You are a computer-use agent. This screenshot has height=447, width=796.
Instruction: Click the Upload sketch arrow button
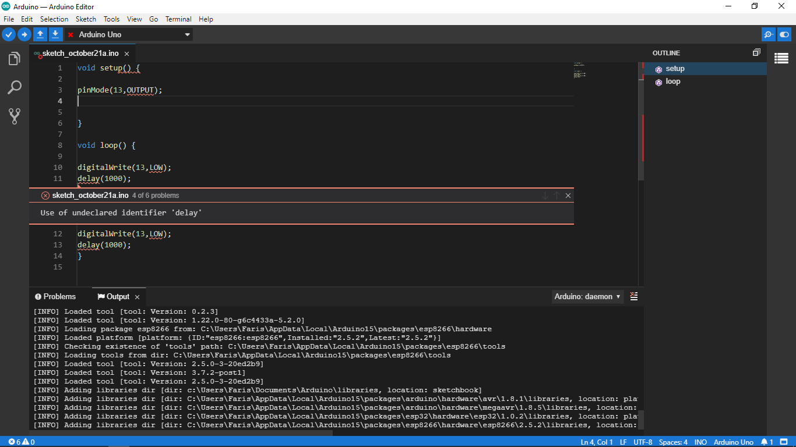24,34
